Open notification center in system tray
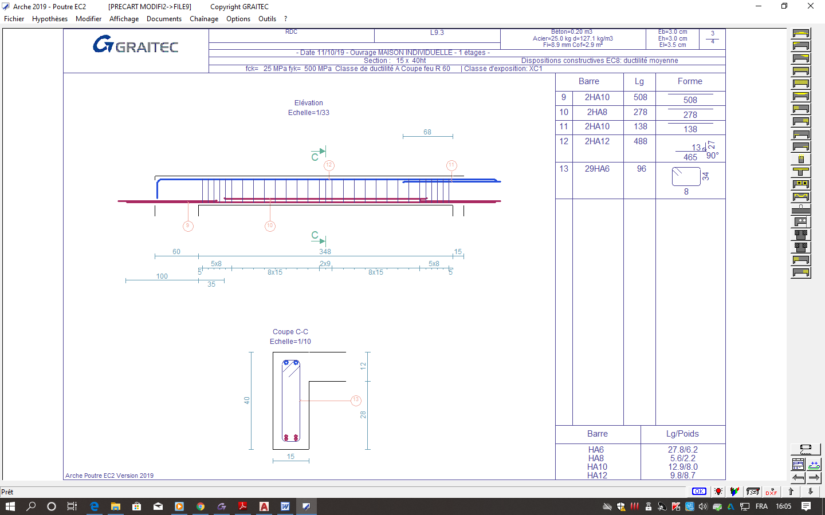 point(806,506)
